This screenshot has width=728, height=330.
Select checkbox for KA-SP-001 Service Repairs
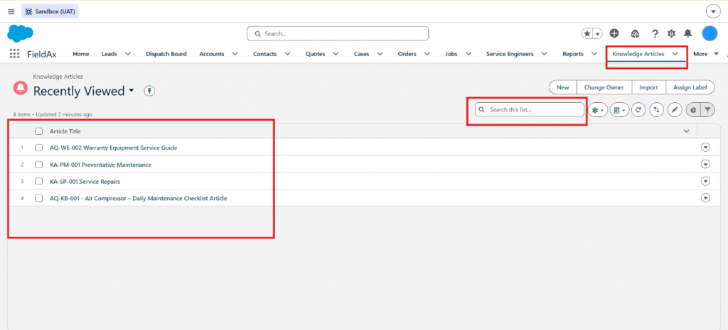[39, 181]
